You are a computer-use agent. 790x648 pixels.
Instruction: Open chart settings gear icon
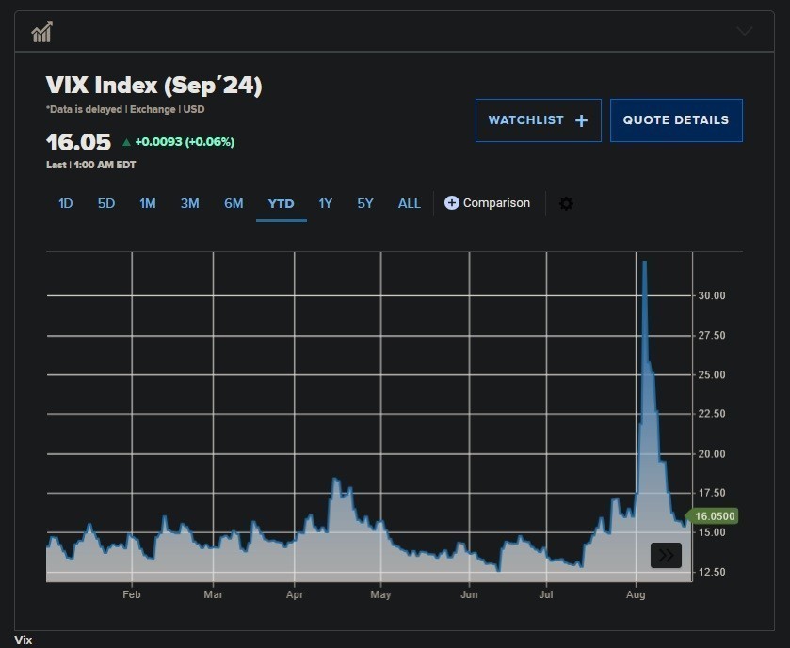point(566,203)
